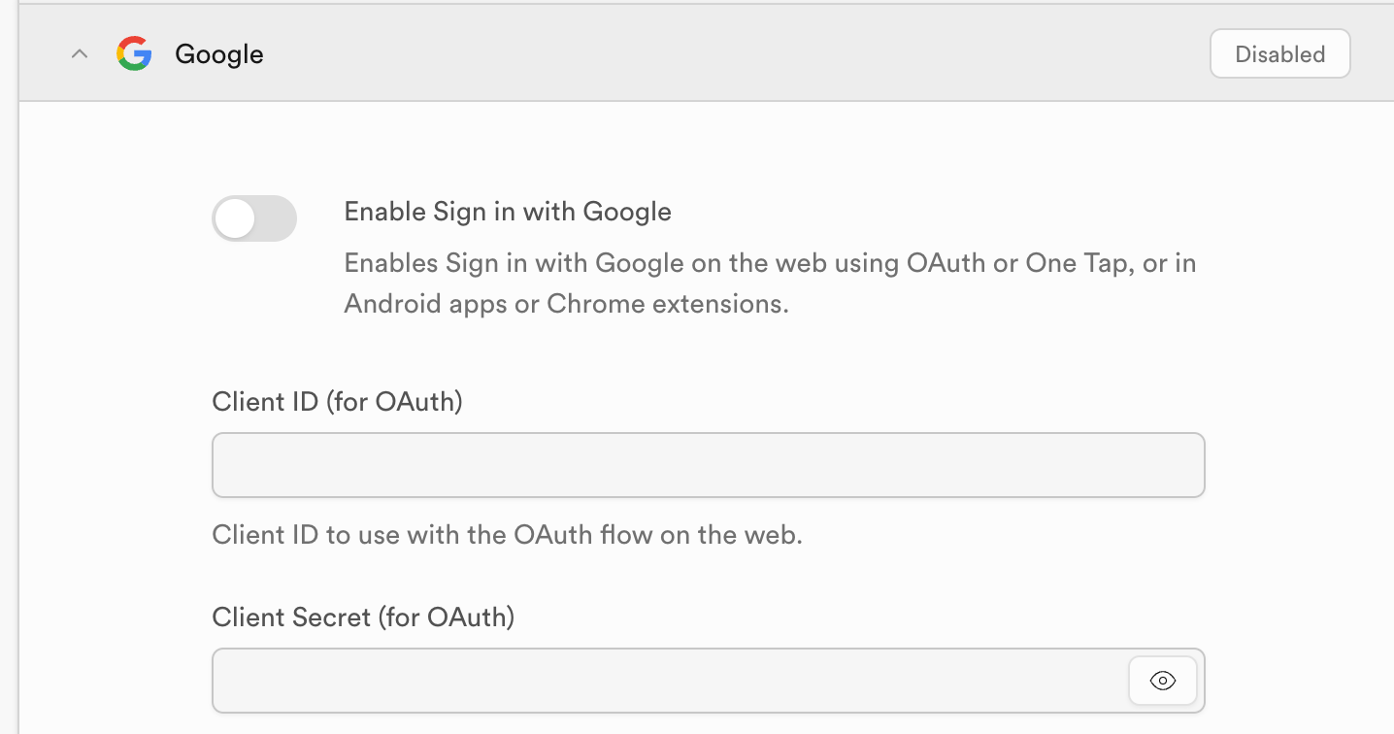Image resolution: width=1394 pixels, height=734 pixels.
Task: Focus the Client ID input field
Action: pyautogui.click(x=708, y=465)
